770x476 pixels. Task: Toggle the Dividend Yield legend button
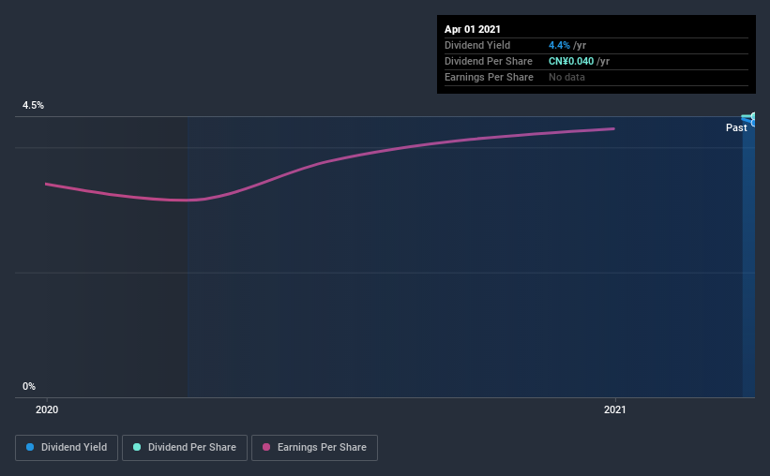click(x=67, y=448)
